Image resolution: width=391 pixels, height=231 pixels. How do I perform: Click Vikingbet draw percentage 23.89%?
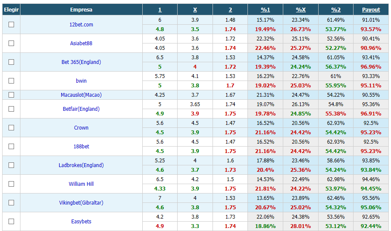point(301,198)
